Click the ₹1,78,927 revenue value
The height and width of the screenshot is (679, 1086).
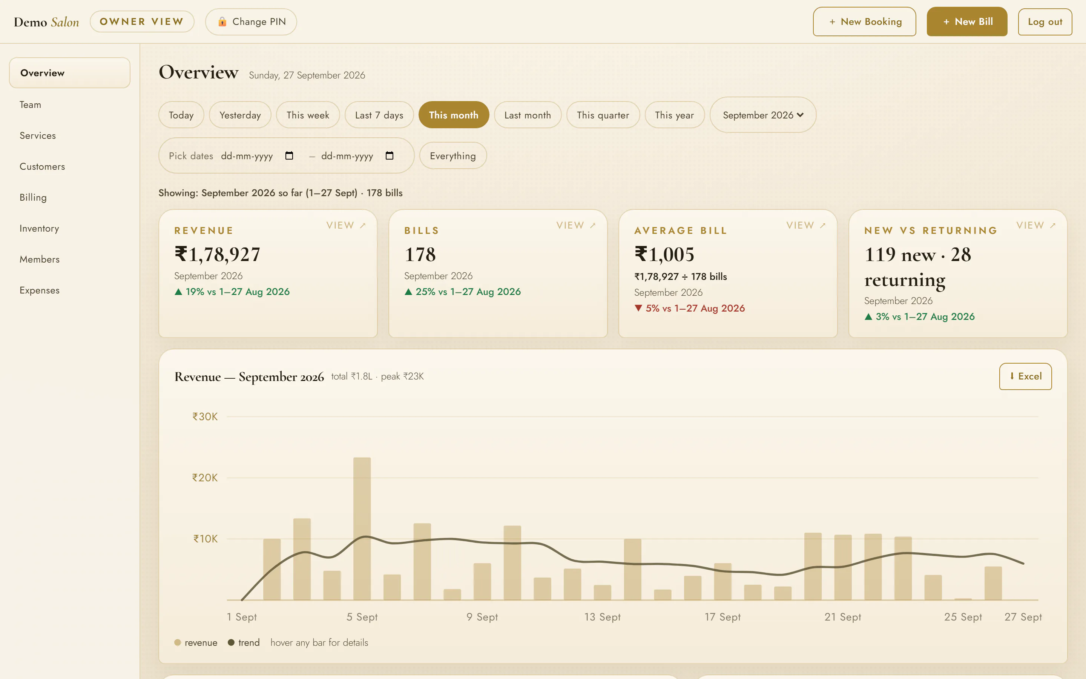(217, 254)
